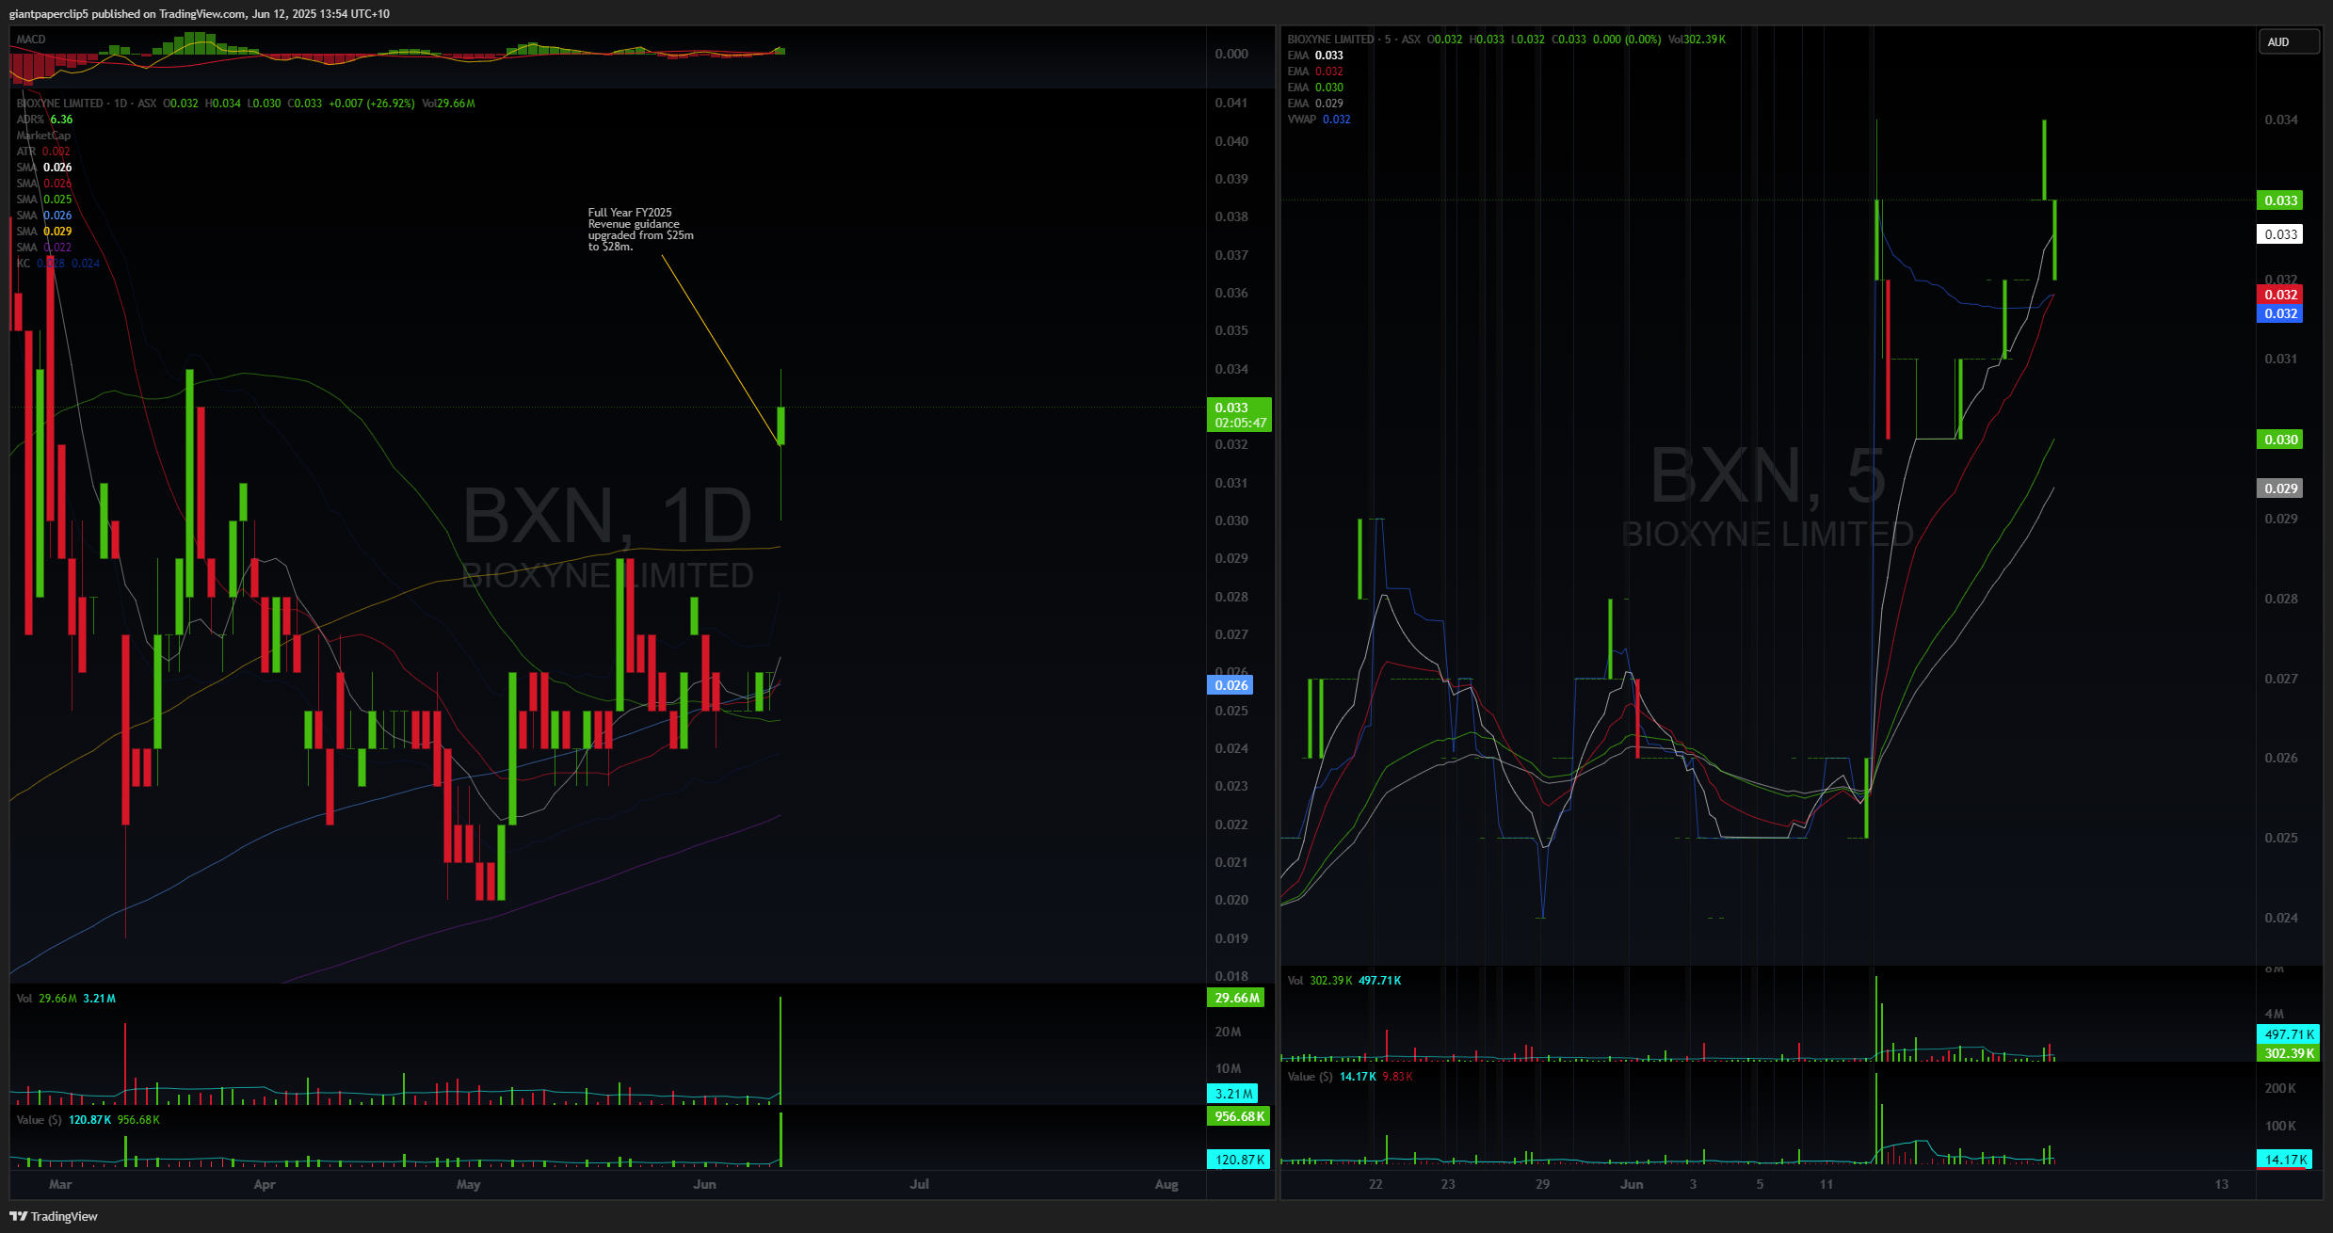Select the EMA 0.033 legend
The height and width of the screenshot is (1233, 2333).
1315,56
